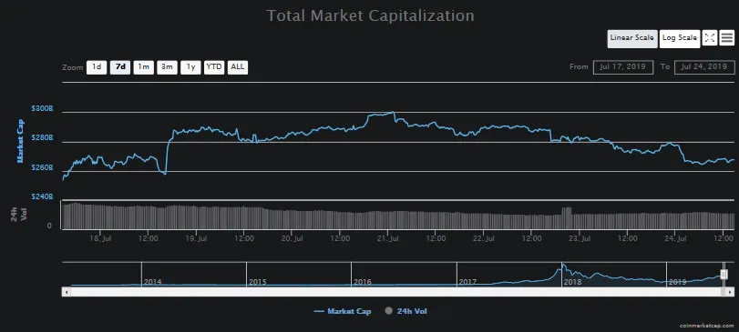This screenshot has height=332, width=739.
Task: Open the chart hamburger menu
Action: click(x=727, y=38)
